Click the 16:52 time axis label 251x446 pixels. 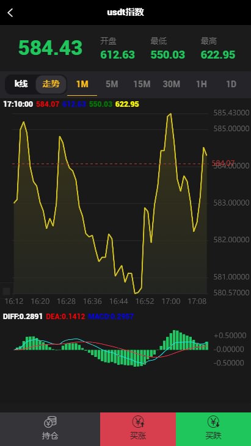(x=145, y=301)
